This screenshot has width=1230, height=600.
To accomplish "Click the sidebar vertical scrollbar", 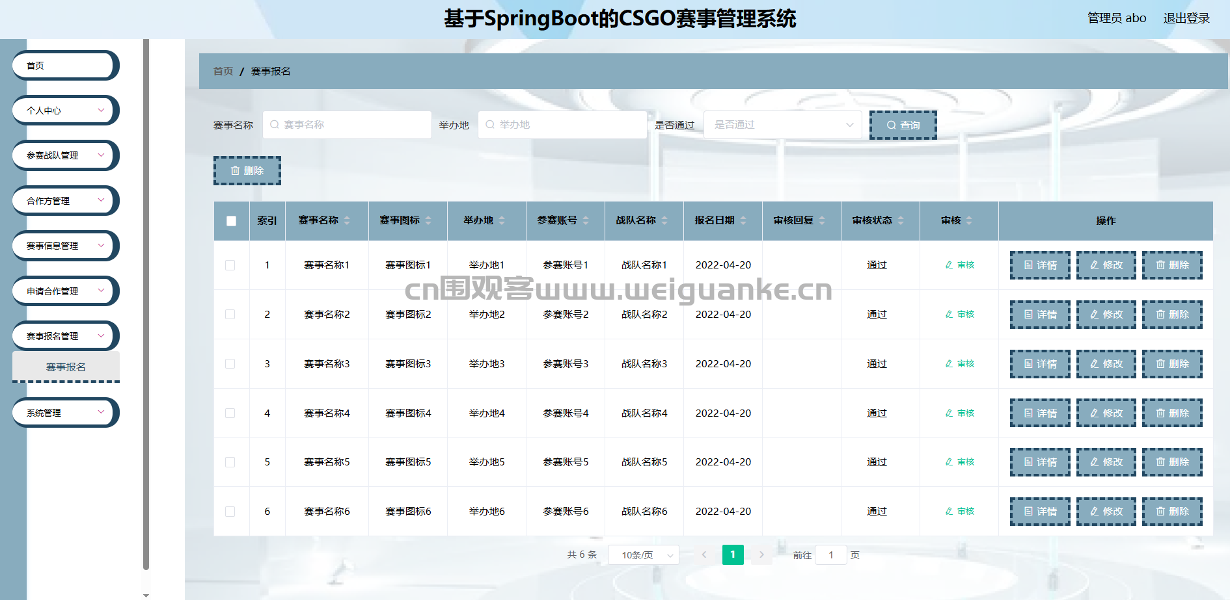I will pyautogui.click(x=146, y=304).
